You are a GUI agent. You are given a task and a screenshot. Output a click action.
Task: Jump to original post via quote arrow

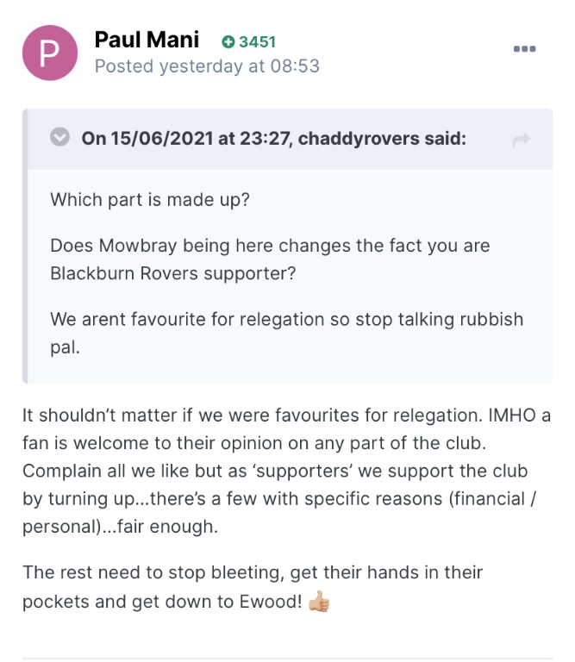(x=521, y=141)
